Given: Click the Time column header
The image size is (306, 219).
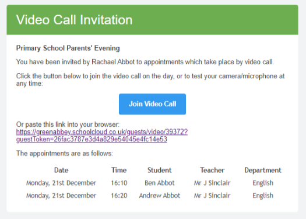Looking at the screenshot, I should [119, 170].
